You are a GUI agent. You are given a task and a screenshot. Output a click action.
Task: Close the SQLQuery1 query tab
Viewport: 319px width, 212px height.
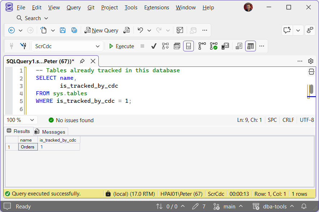pos(93,61)
